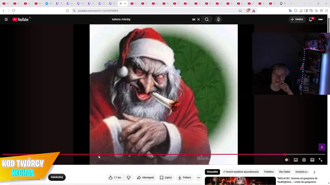
Task: Open YouTube notifications bell
Action: click(311, 19)
